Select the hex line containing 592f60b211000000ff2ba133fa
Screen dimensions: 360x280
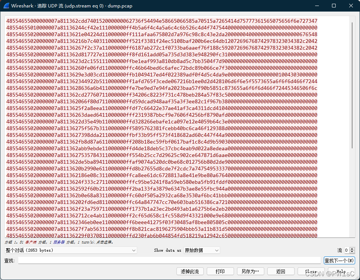click(161, 189)
